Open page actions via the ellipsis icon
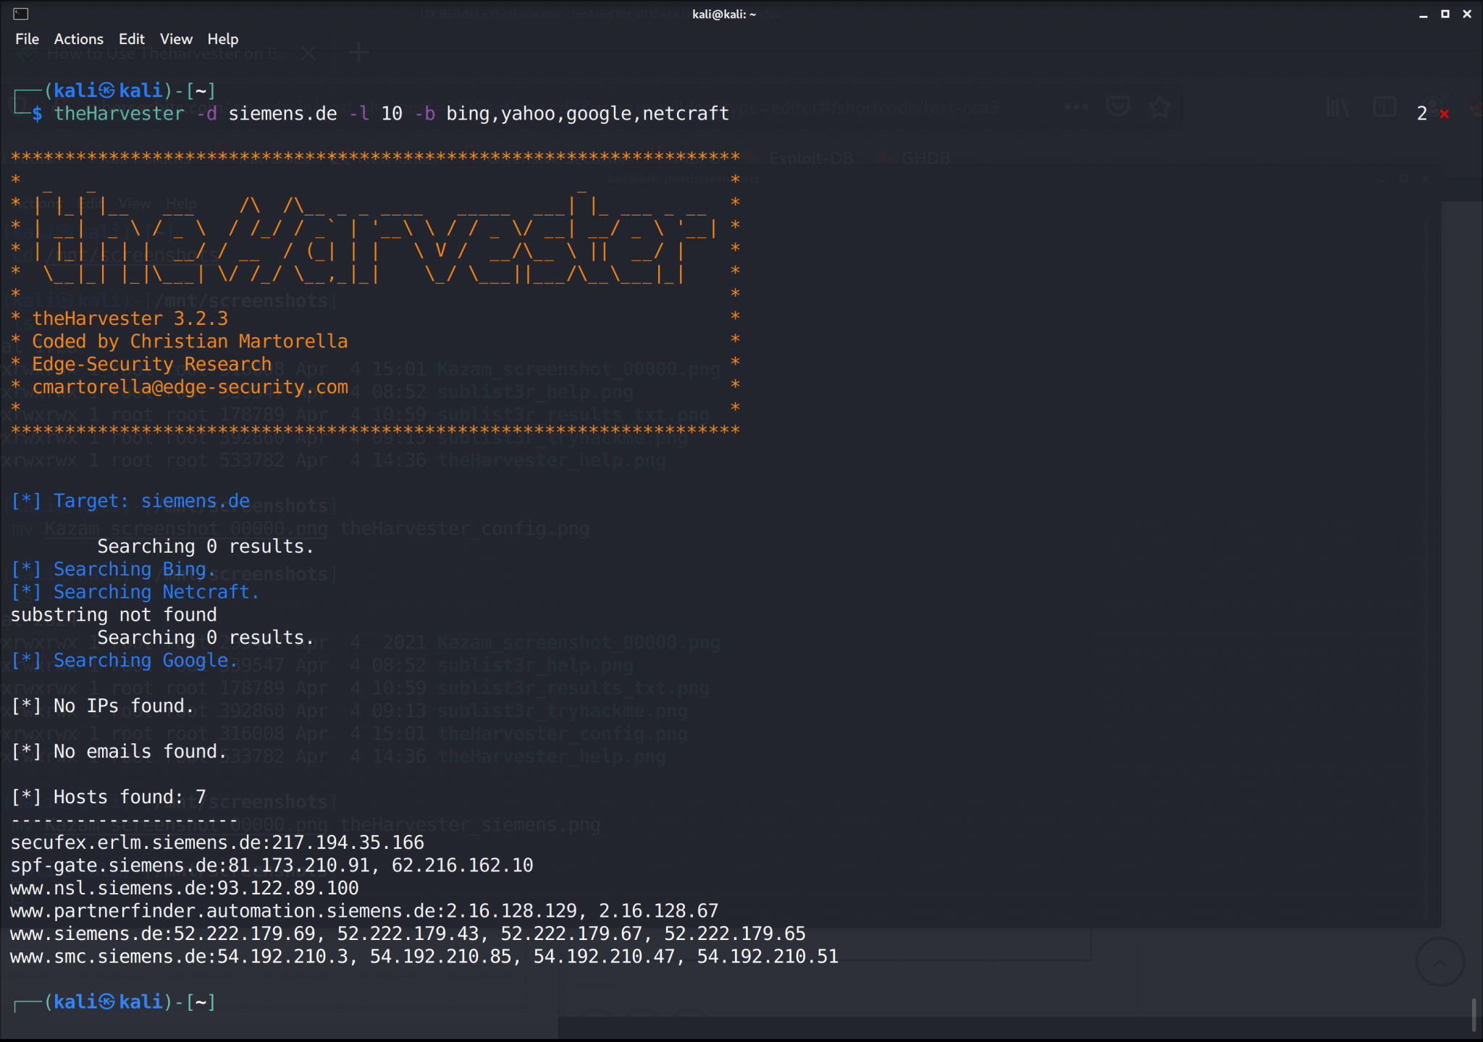This screenshot has width=1483, height=1042. pos(1075,106)
